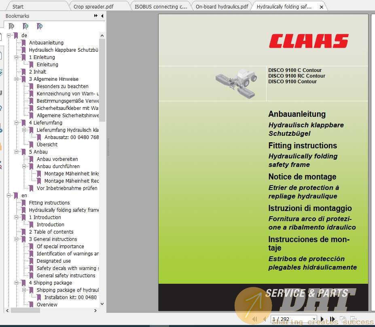This screenshot has height=327, width=375.
Task: Open 'Safety decals with warning' bookmark
Action: (x=68, y=268)
